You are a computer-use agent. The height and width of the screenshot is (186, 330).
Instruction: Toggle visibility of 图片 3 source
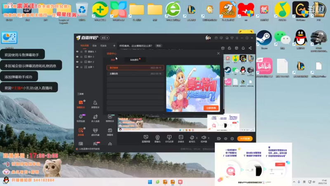[x=77, y=57]
